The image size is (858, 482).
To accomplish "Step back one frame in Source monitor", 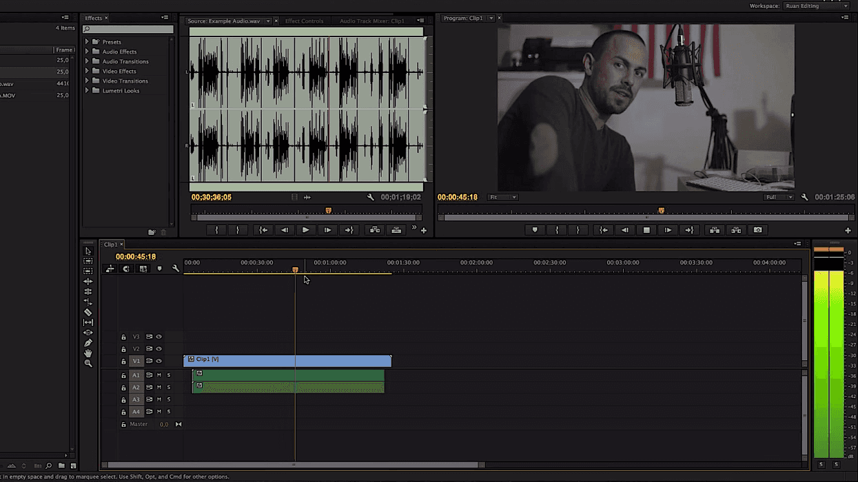I will click(284, 230).
